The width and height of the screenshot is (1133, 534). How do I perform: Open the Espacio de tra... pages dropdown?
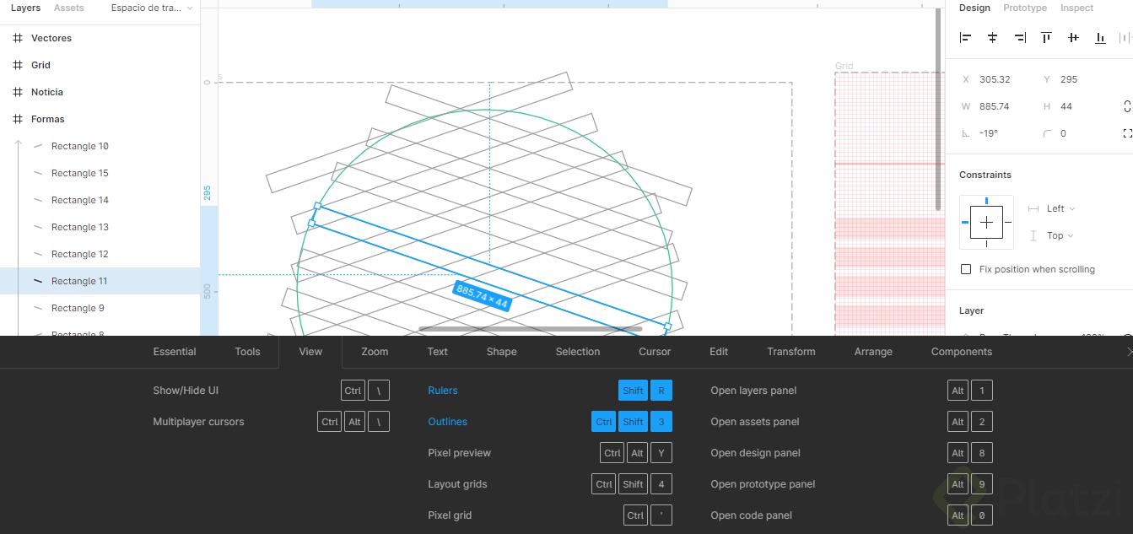152,8
